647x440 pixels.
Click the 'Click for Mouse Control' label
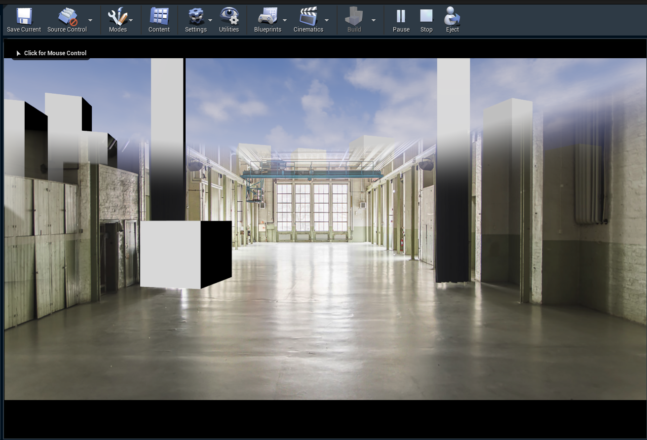[55, 53]
